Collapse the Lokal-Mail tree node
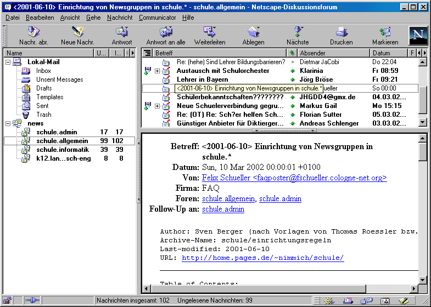The height and width of the screenshot is (307, 431). pos(8,62)
